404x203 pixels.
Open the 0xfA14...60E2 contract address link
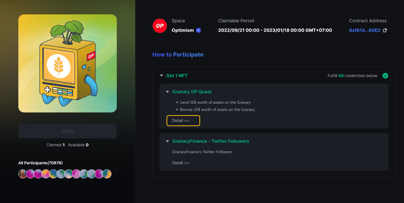(365, 30)
